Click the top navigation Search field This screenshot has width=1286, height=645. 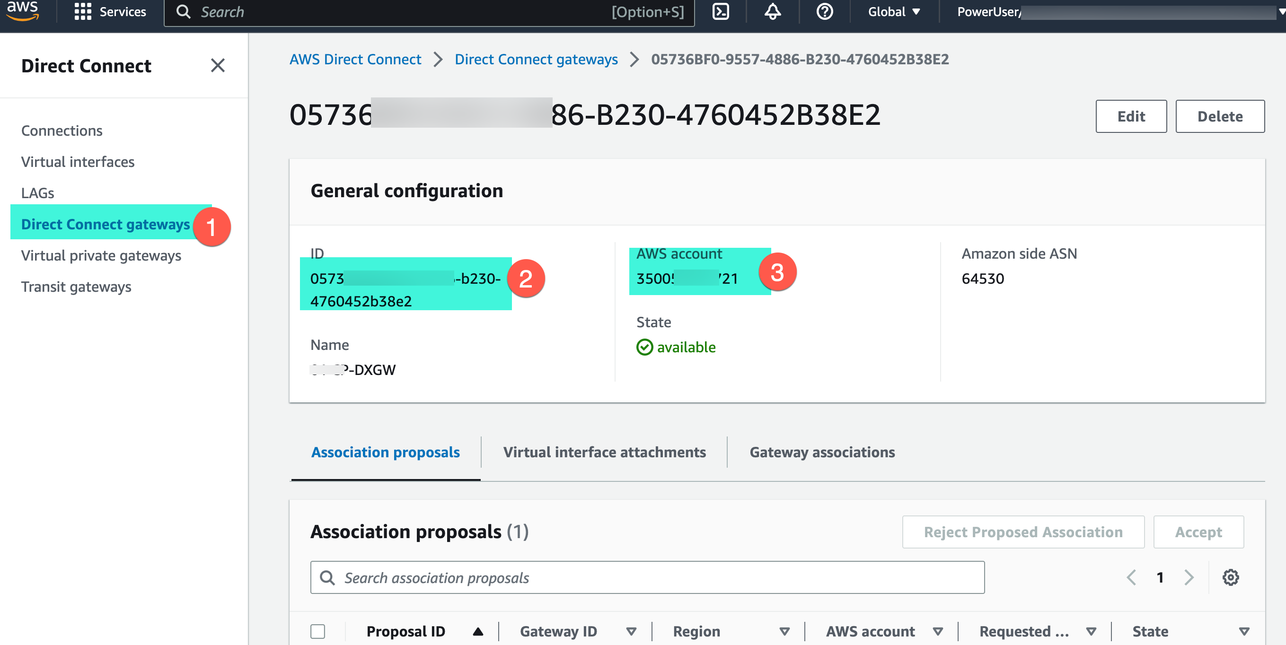point(429,12)
